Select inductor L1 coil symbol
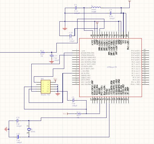 click(x=96, y=8)
